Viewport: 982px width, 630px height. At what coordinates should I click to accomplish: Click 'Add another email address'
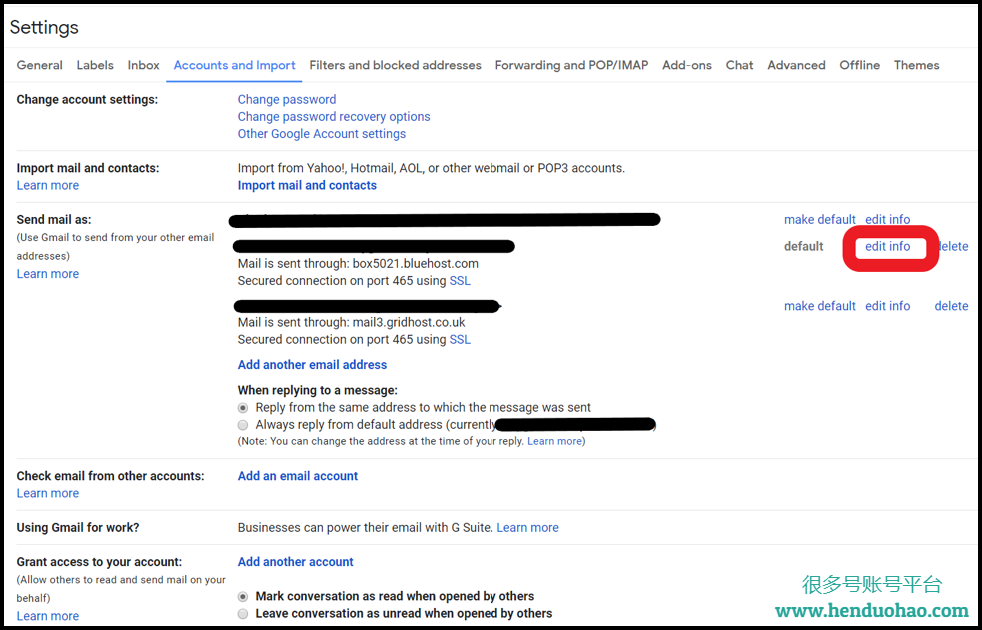[312, 365]
